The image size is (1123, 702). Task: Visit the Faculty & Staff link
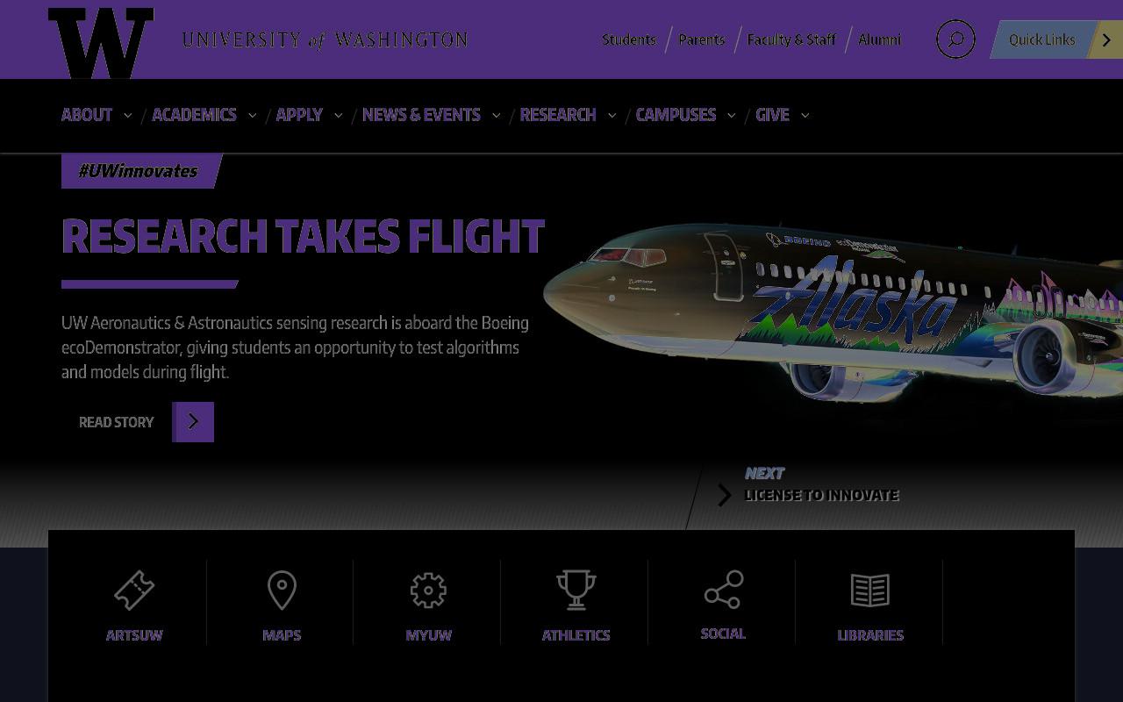coord(791,39)
